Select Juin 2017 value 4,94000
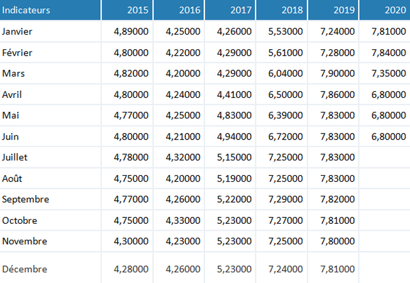This screenshot has height=283, width=410. (234, 137)
